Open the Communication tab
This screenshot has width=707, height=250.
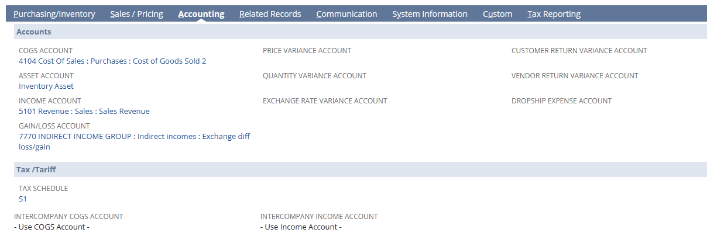pyautogui.click(x=346, y=14)
